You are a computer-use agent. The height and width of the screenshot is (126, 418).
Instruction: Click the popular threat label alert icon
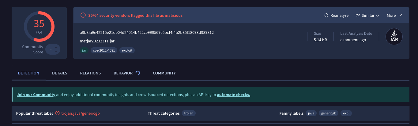[x=57, y=113]
